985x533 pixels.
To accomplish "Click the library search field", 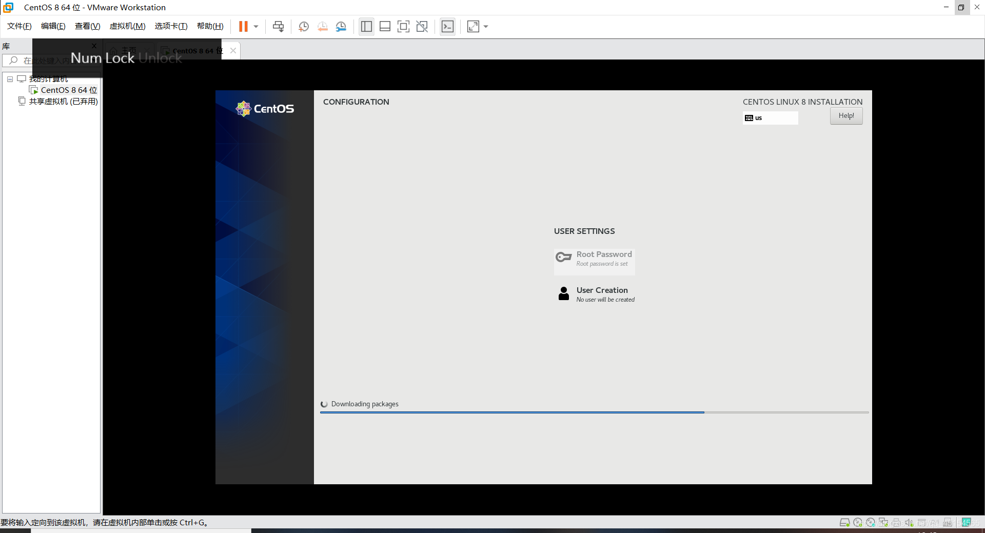I will (x=51, y=61).
